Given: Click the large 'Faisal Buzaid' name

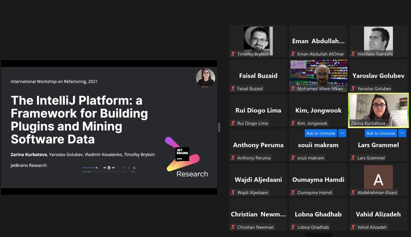Looking at the screenshot, I should coord(258,76).
